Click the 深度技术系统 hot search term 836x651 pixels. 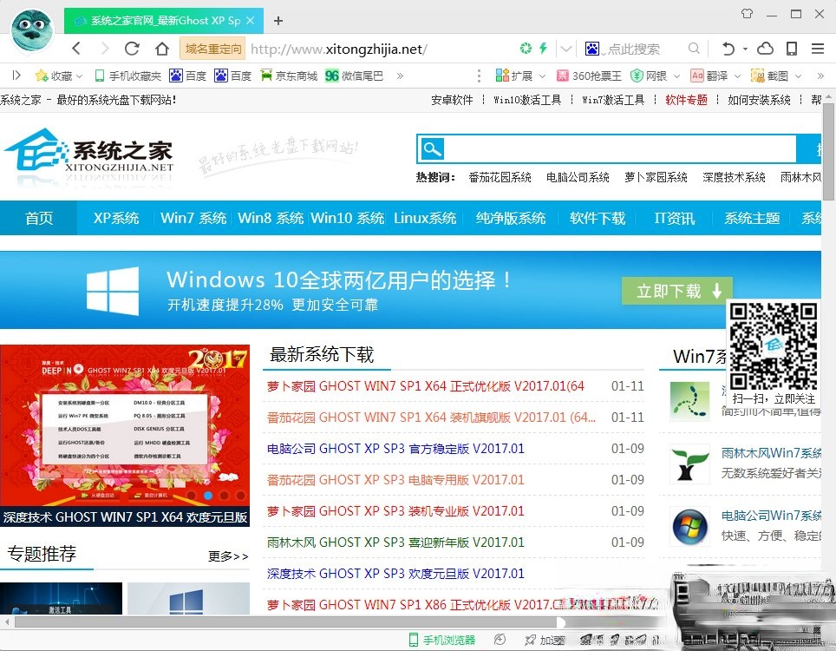click(734, 176)
